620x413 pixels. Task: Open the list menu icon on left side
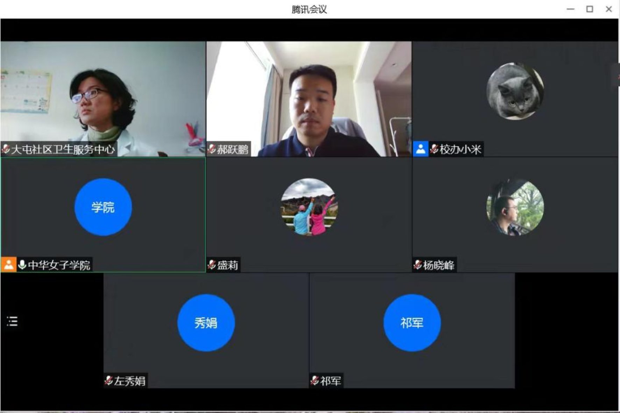12,321
